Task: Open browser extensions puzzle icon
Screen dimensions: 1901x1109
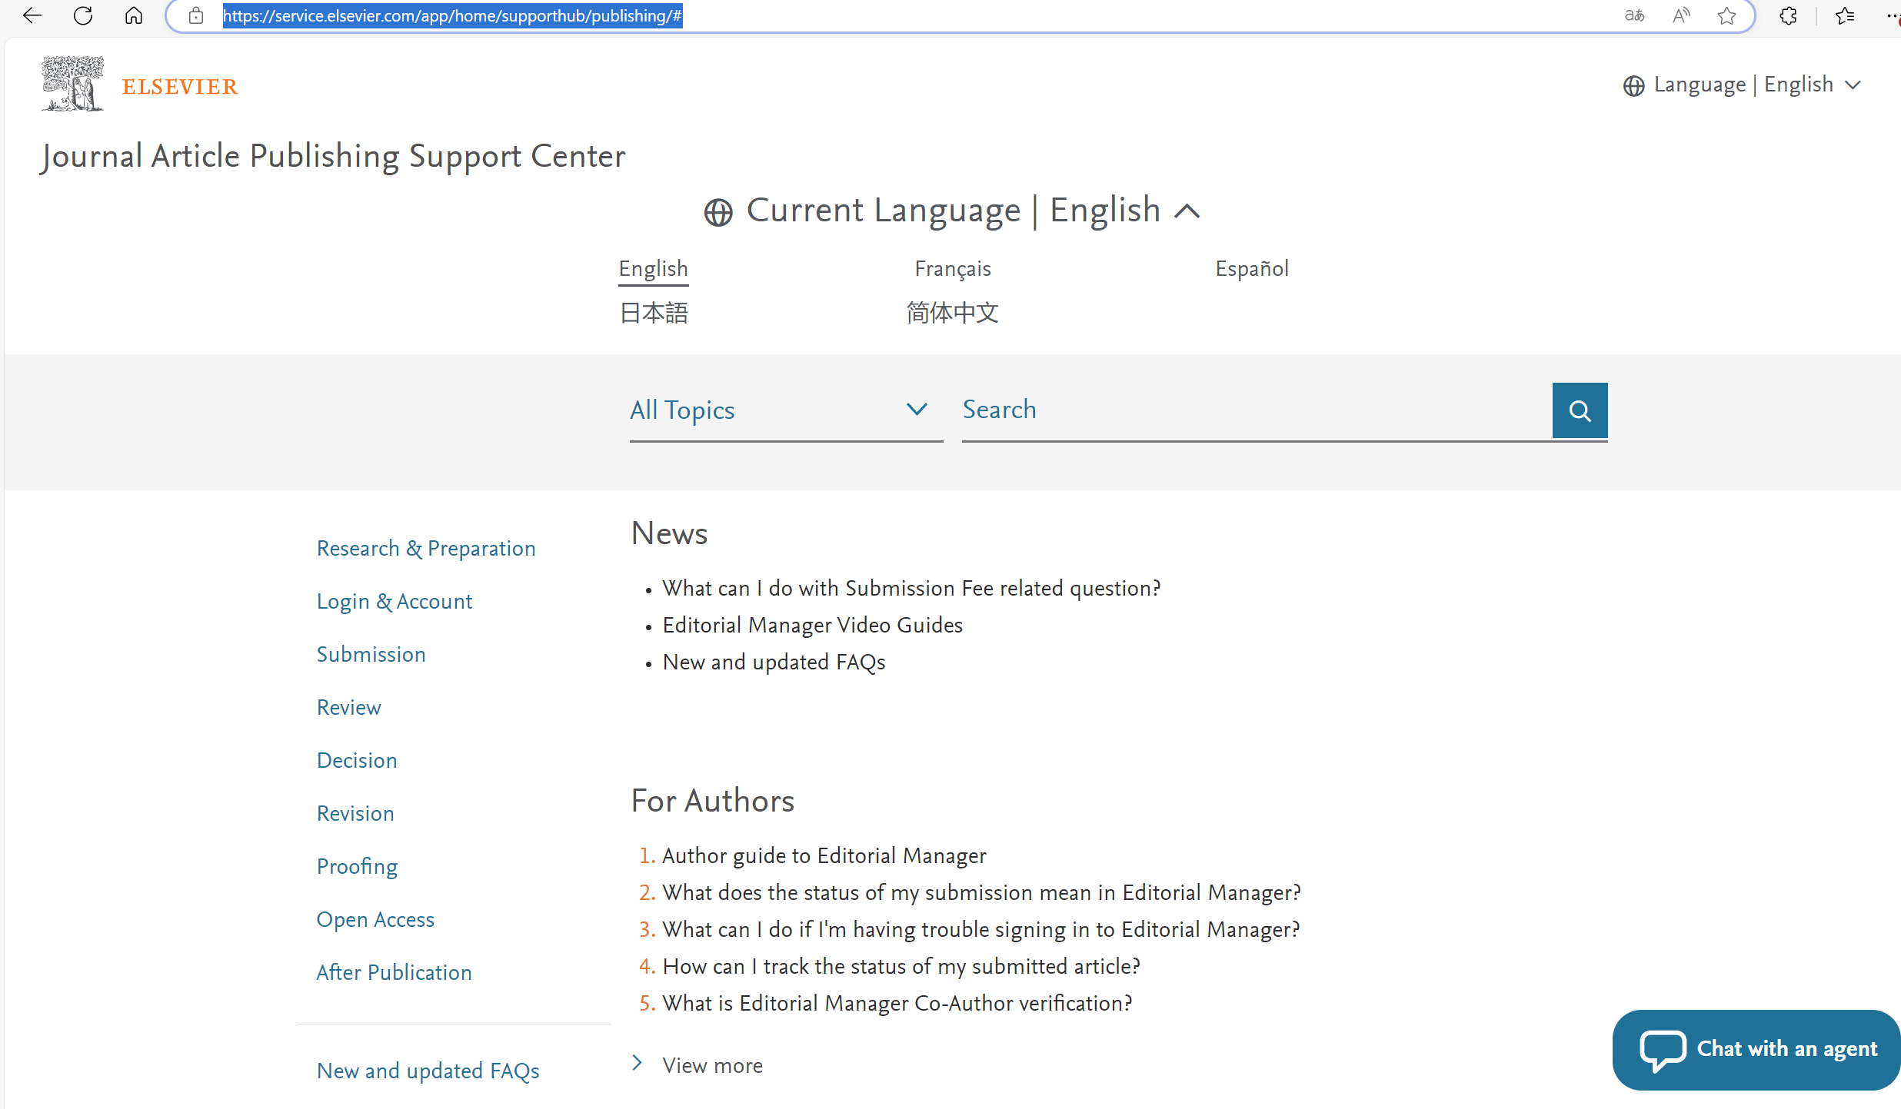Action: [x=1789, y=15]
